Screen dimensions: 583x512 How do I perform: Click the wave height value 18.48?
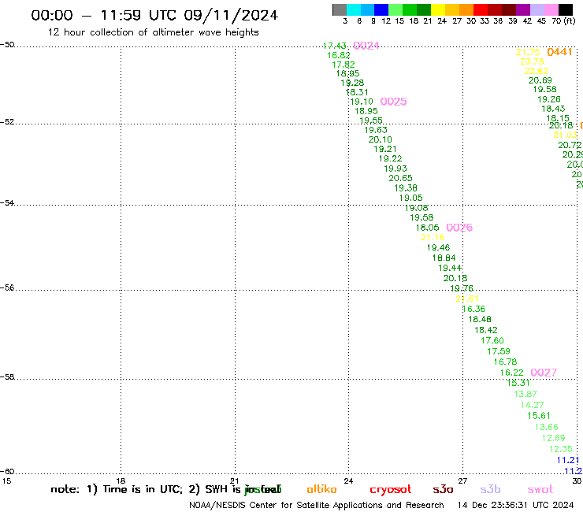coord(480,319)
